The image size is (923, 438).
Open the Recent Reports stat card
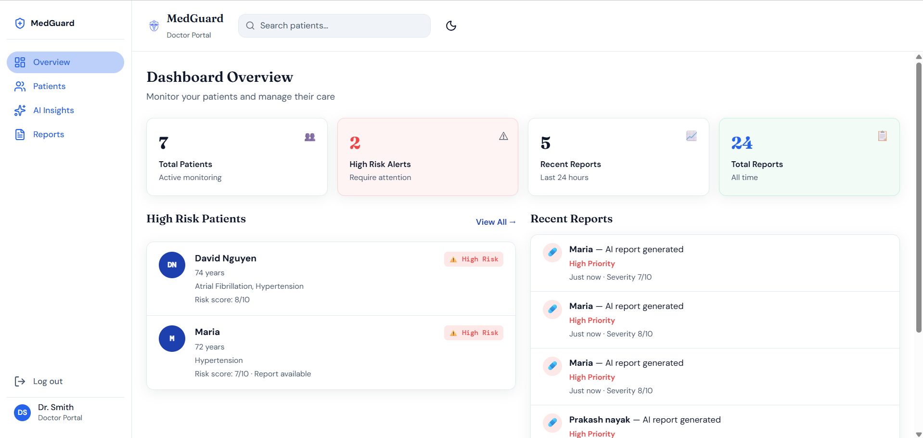618,157
